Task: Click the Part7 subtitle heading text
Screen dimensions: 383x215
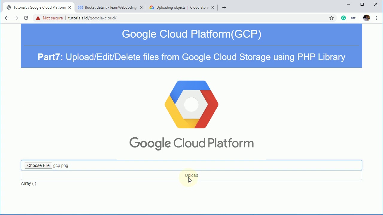Action: click(191, 57)
